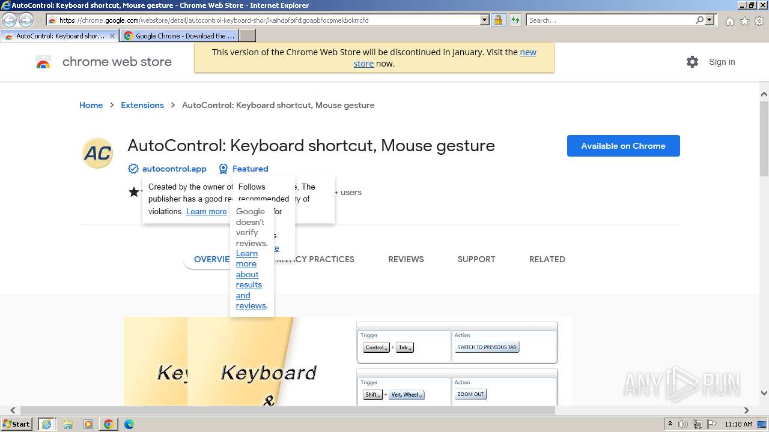
Task: Select the Support tab
Action: pos(476,259)
